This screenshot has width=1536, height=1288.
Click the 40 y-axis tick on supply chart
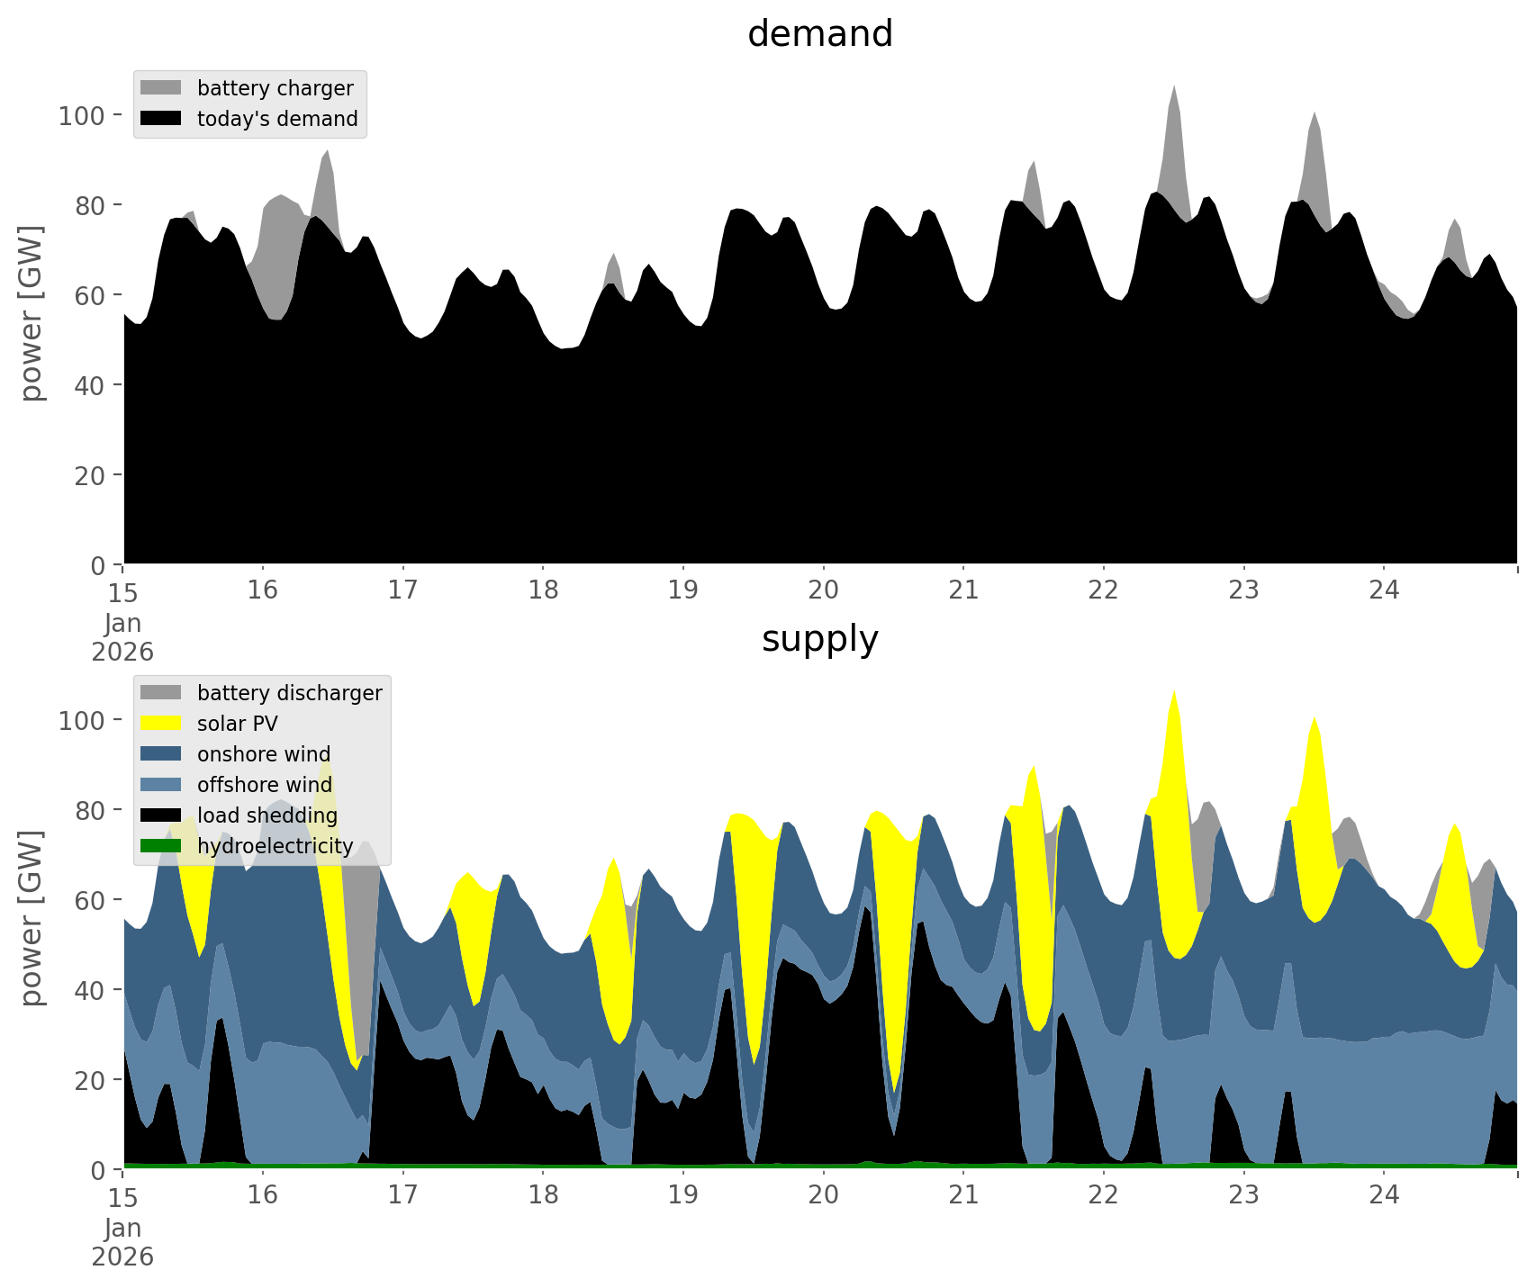[90, 990]
